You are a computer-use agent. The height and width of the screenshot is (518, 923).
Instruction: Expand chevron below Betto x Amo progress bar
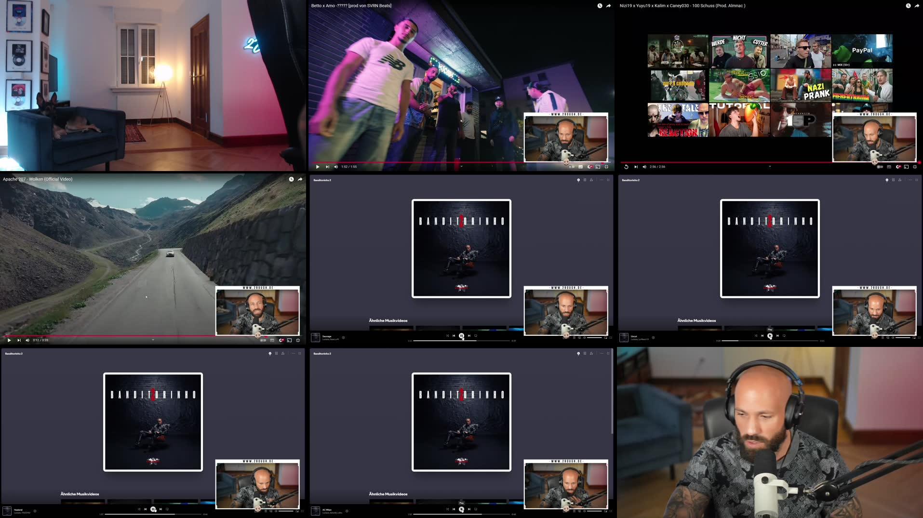(461, 166)
